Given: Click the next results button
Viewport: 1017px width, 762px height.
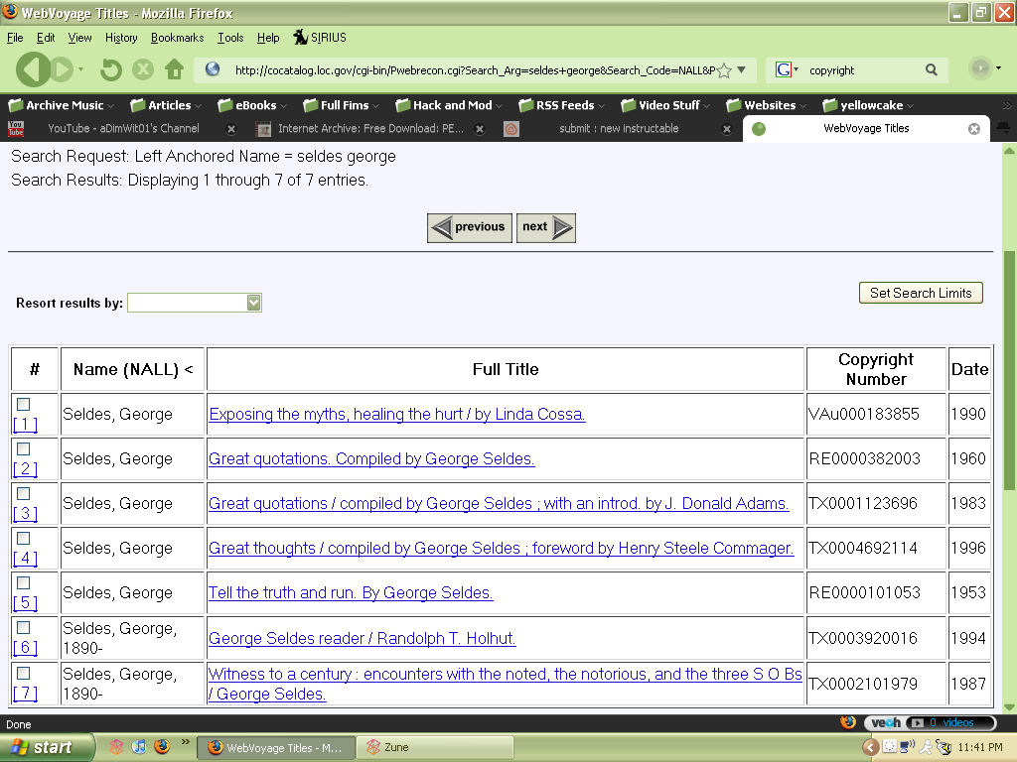Looking at the screenshot, I should (546, 227).
